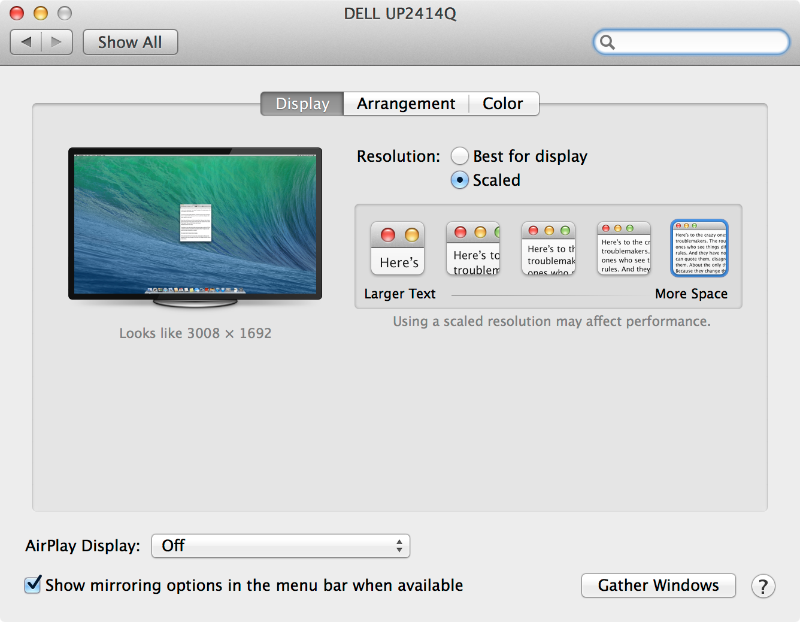This screenshot has width=800, height=622.
Task: Uncheck Show mirroring options in menu bar
Action: click(33, 585)
